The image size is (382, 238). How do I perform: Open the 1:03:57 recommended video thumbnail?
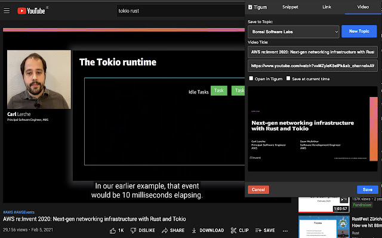pyautogui.click(x=324, y=205)
